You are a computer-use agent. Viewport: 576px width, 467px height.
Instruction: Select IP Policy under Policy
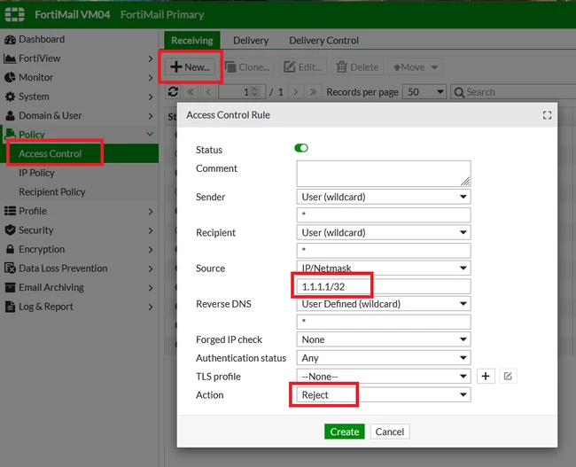36,173
